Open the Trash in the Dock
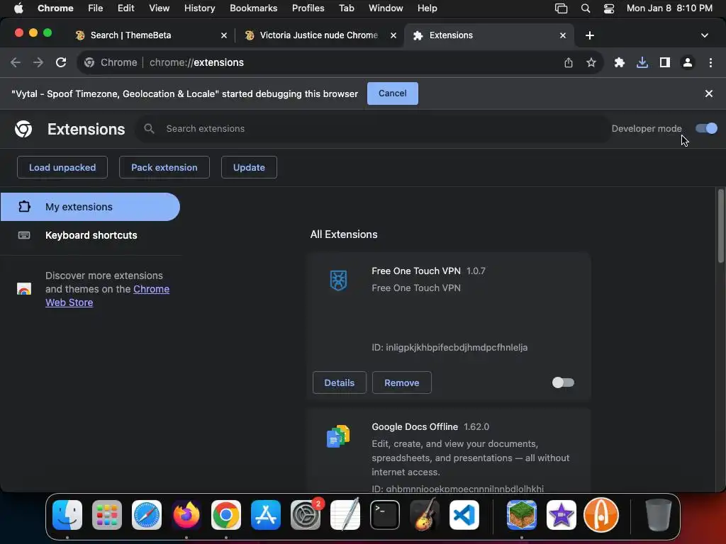 (x=659, y=516)
